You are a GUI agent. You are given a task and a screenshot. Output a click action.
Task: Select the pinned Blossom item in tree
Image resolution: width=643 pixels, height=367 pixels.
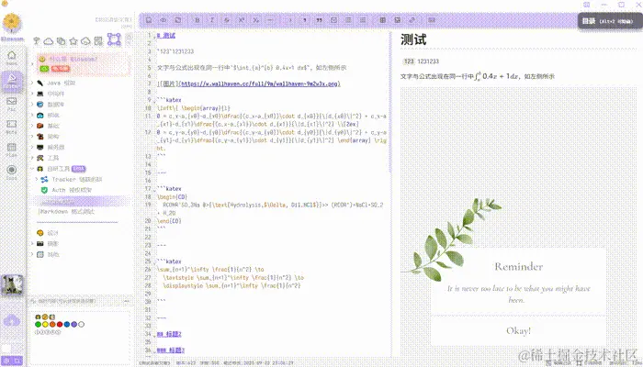(x=84, y=63)
